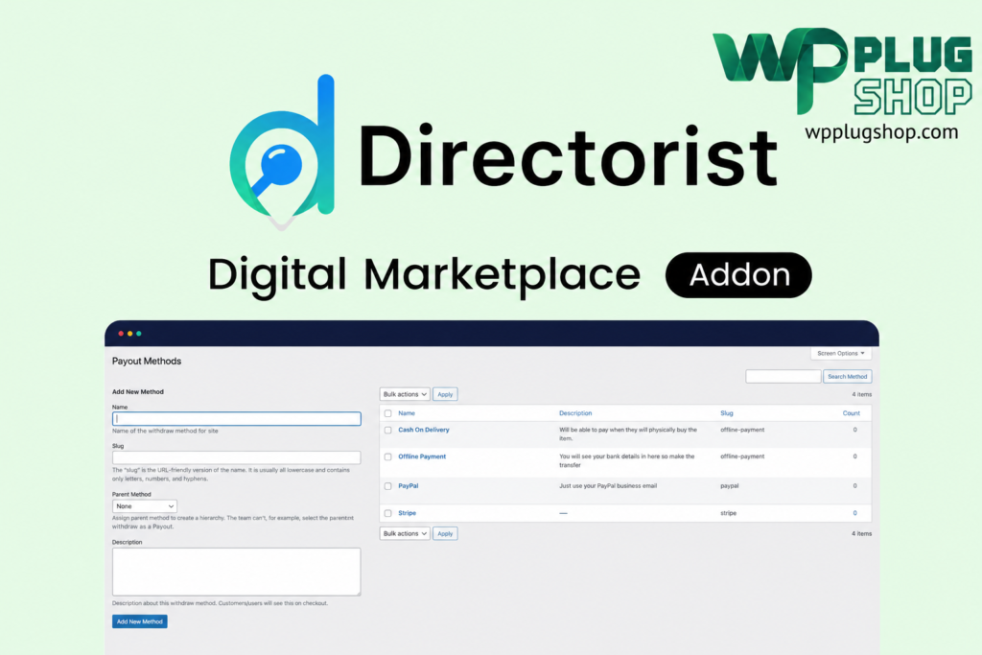Check the Offline Payment row checkbox
Viewport: 982px width, 655px height.
coord(387,457)
